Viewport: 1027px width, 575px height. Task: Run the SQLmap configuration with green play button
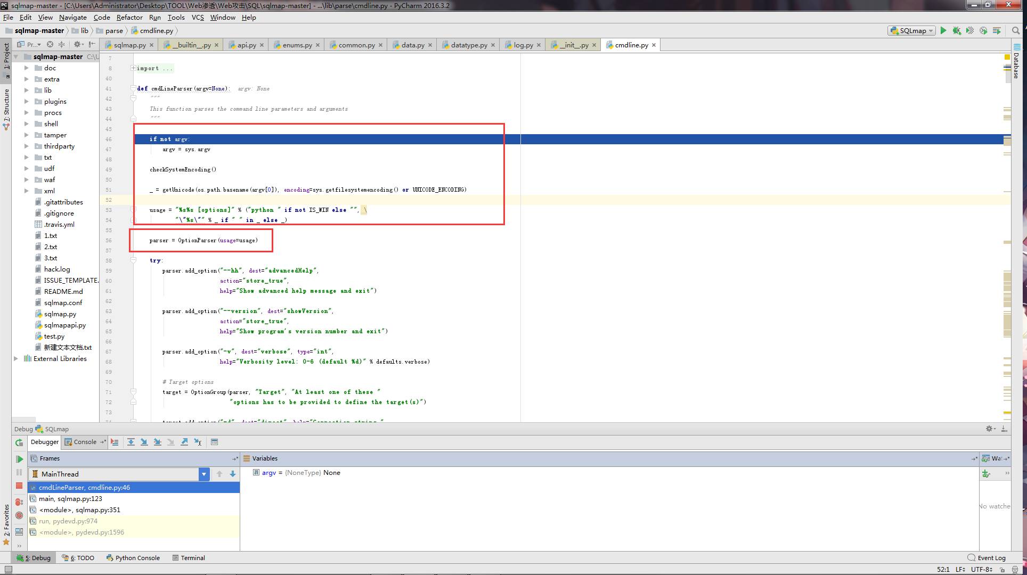pyautogui.click(x=943, y=31)
